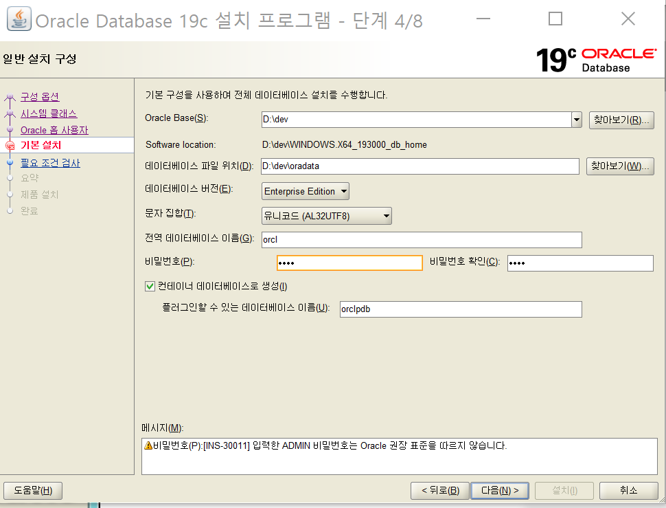Open the 데이터베이스 버전 Enterprise Edition dropdown
Viewport: 666px width, 508px height.
306,191
